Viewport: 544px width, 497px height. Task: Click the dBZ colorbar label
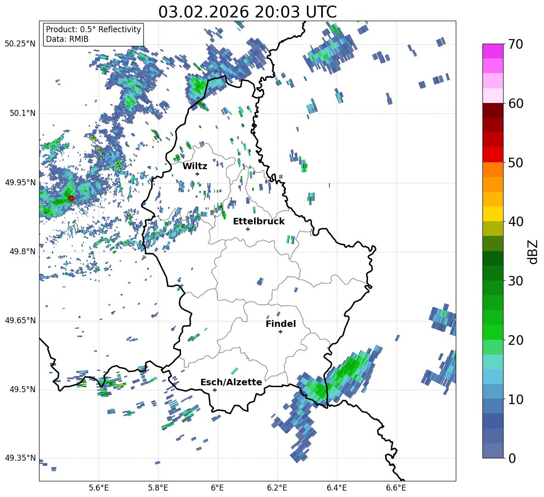click(533, 251)
